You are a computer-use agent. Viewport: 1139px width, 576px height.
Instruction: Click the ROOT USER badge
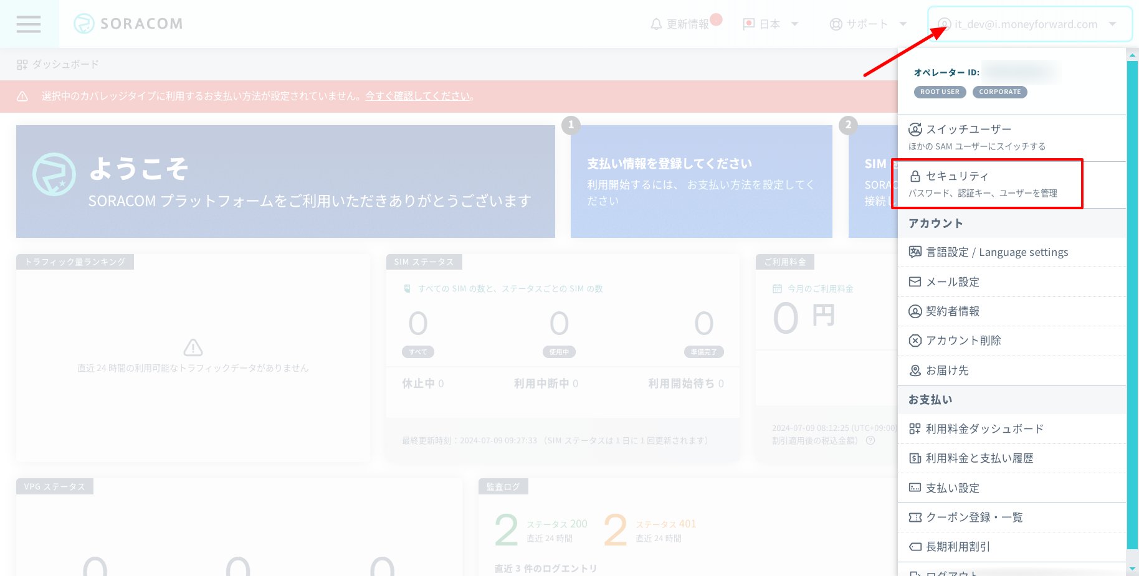coord(940,92)
